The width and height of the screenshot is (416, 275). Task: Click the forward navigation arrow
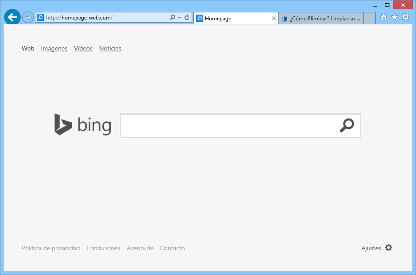tap(27, 18)
